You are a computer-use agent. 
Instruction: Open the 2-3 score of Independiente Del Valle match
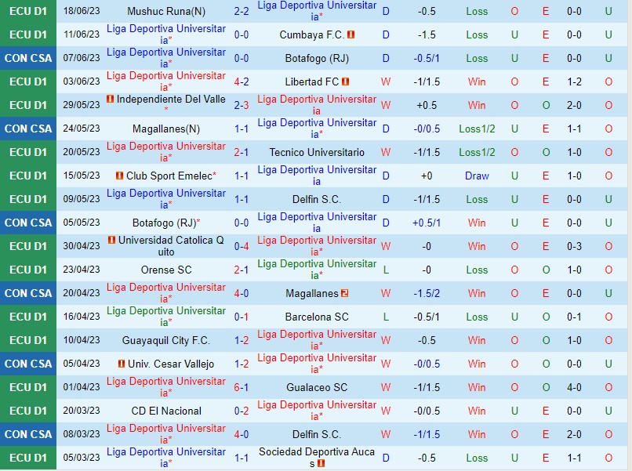(242, 105)
